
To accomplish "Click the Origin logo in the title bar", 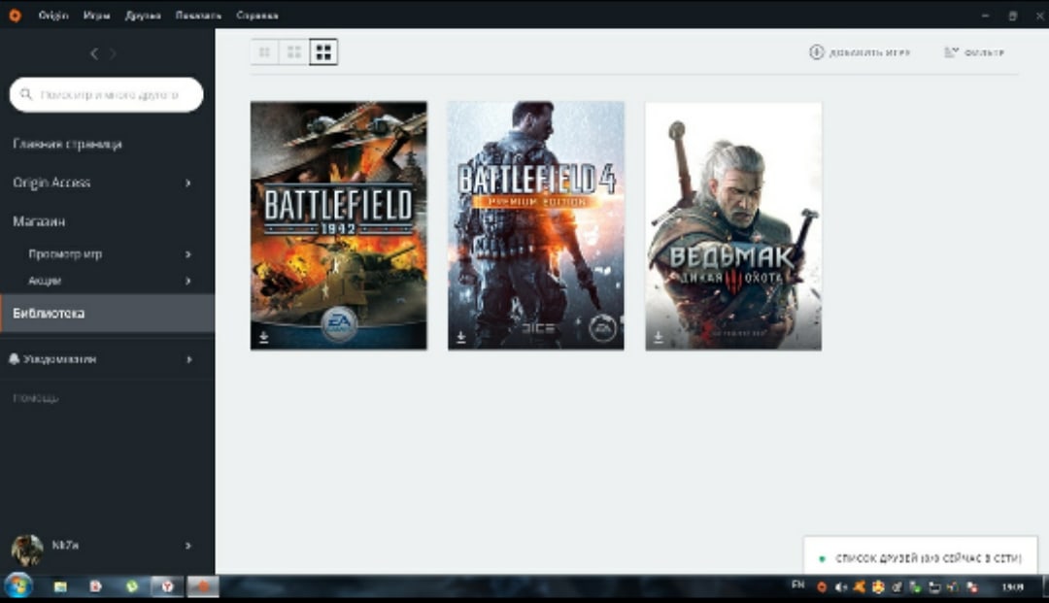I will tap(15, 15).
